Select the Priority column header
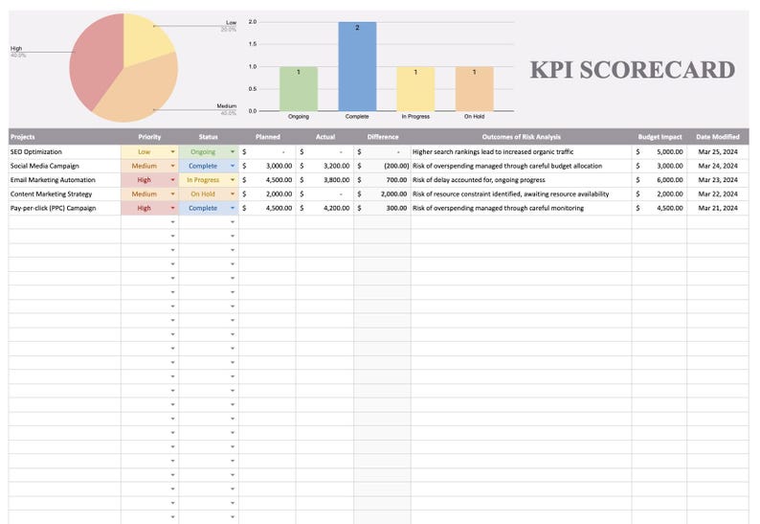 pyautogui.click(x=149, y=137)
